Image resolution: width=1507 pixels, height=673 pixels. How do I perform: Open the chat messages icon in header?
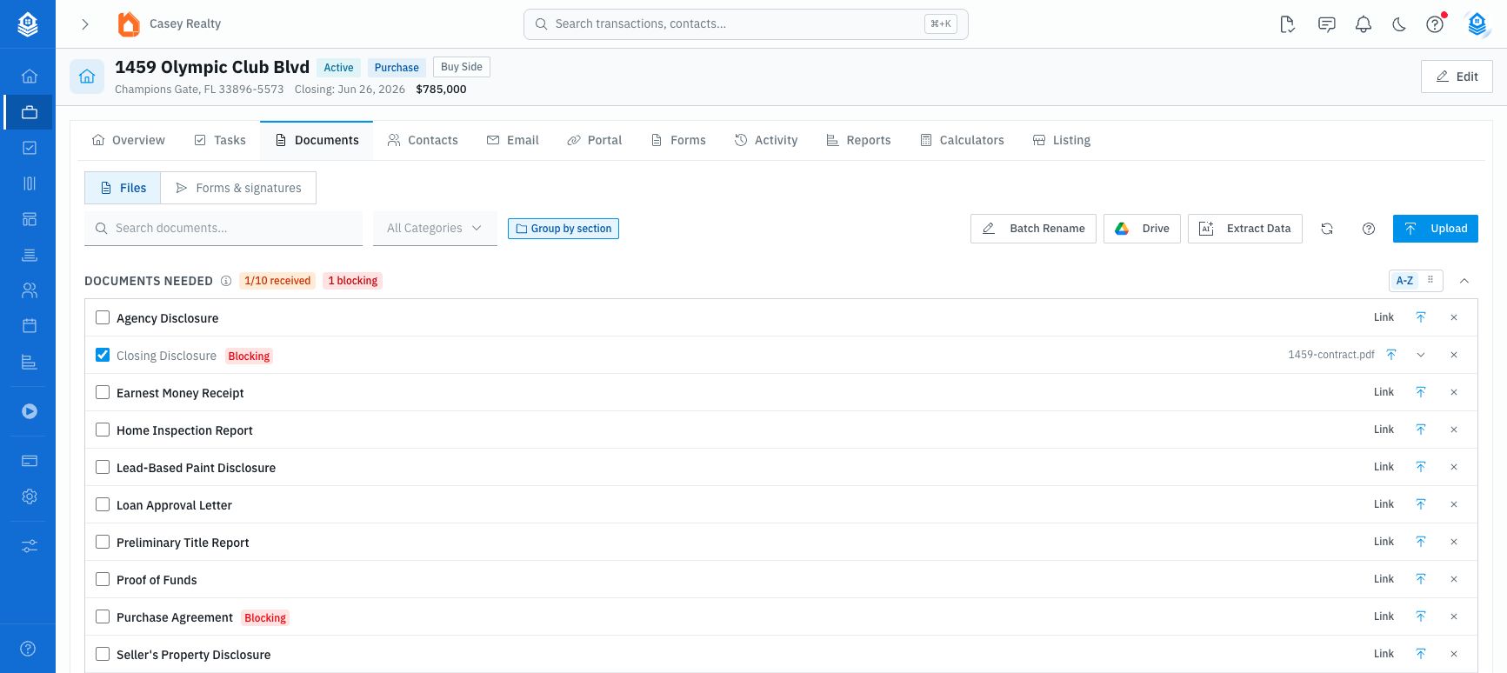[1327, 24]
